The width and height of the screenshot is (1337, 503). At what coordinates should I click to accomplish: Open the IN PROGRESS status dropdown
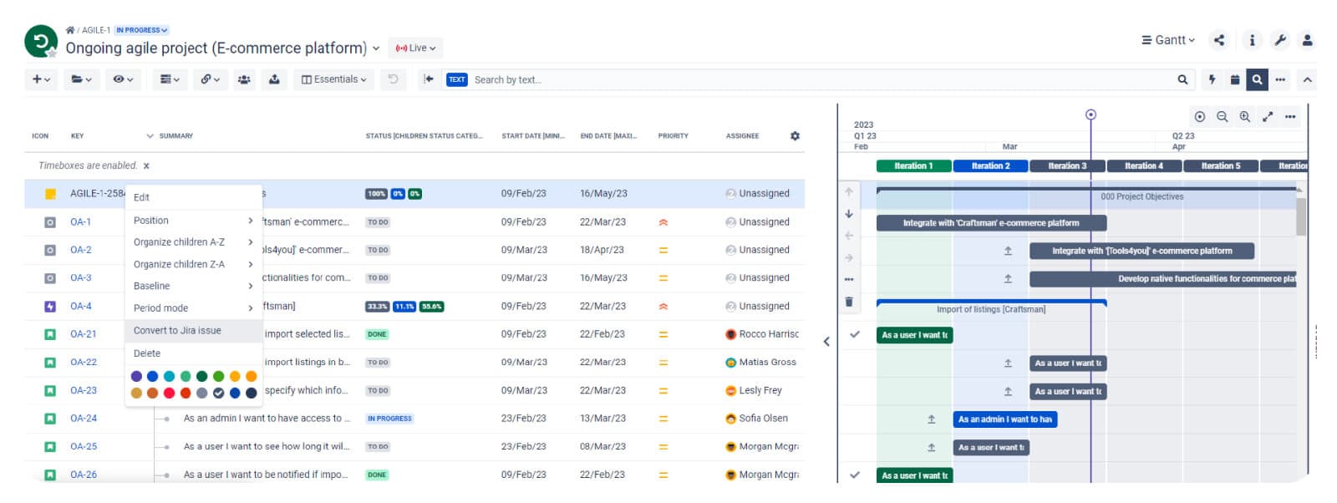coord(141,30)
